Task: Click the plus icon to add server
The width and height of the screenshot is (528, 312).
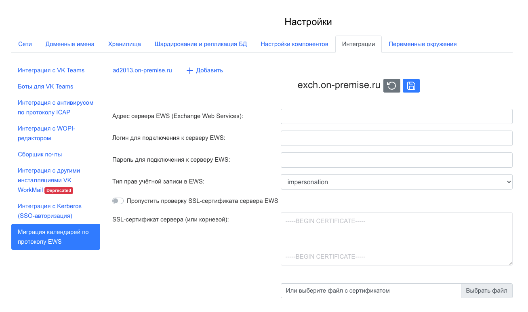Action: click(x=190, y=71)
